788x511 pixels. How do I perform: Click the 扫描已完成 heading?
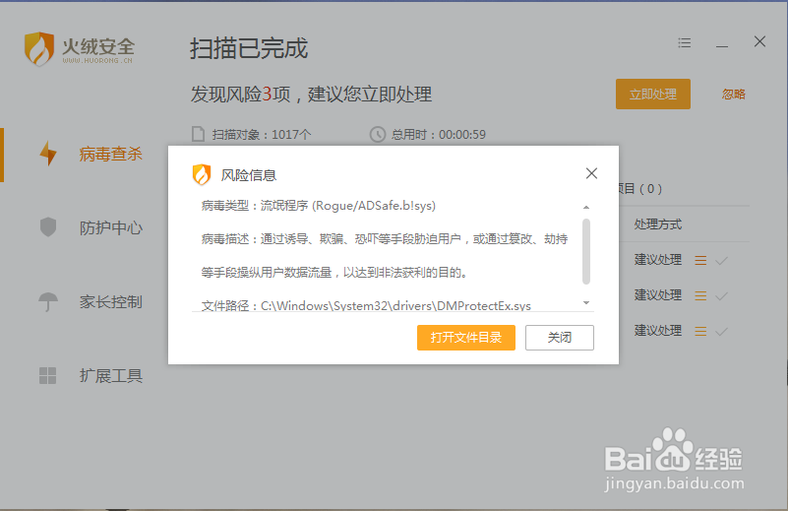249,49
